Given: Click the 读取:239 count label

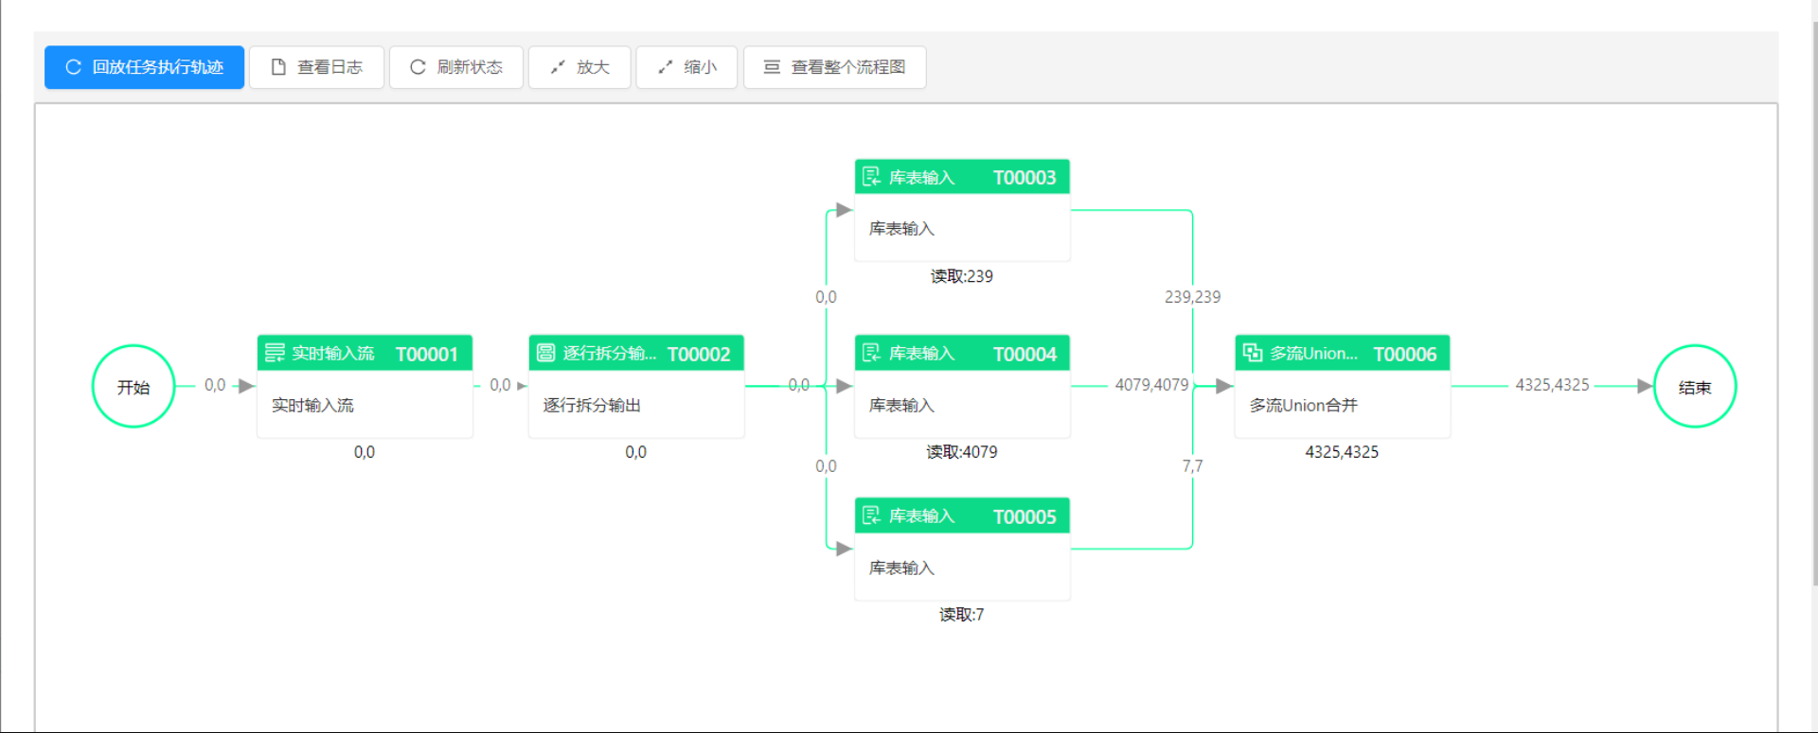Looking at the screenshot, I should pyautogui.click(x=962, y=276).
